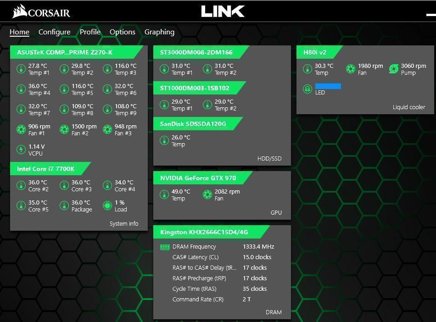Image resolution: width=436 pixels, height=322 pixels.
Task: Click the 1980 rpm Fan reading
Action: 370,66
